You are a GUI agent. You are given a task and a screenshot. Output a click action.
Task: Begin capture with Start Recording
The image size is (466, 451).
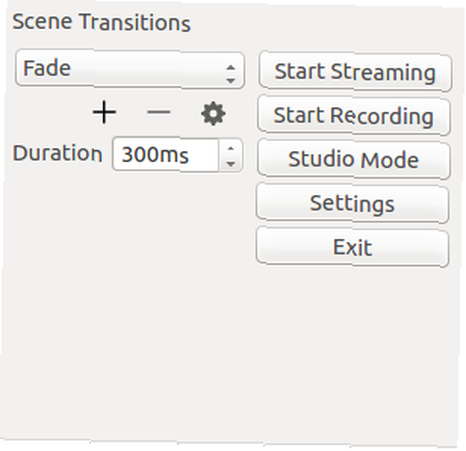click(354, 116)
